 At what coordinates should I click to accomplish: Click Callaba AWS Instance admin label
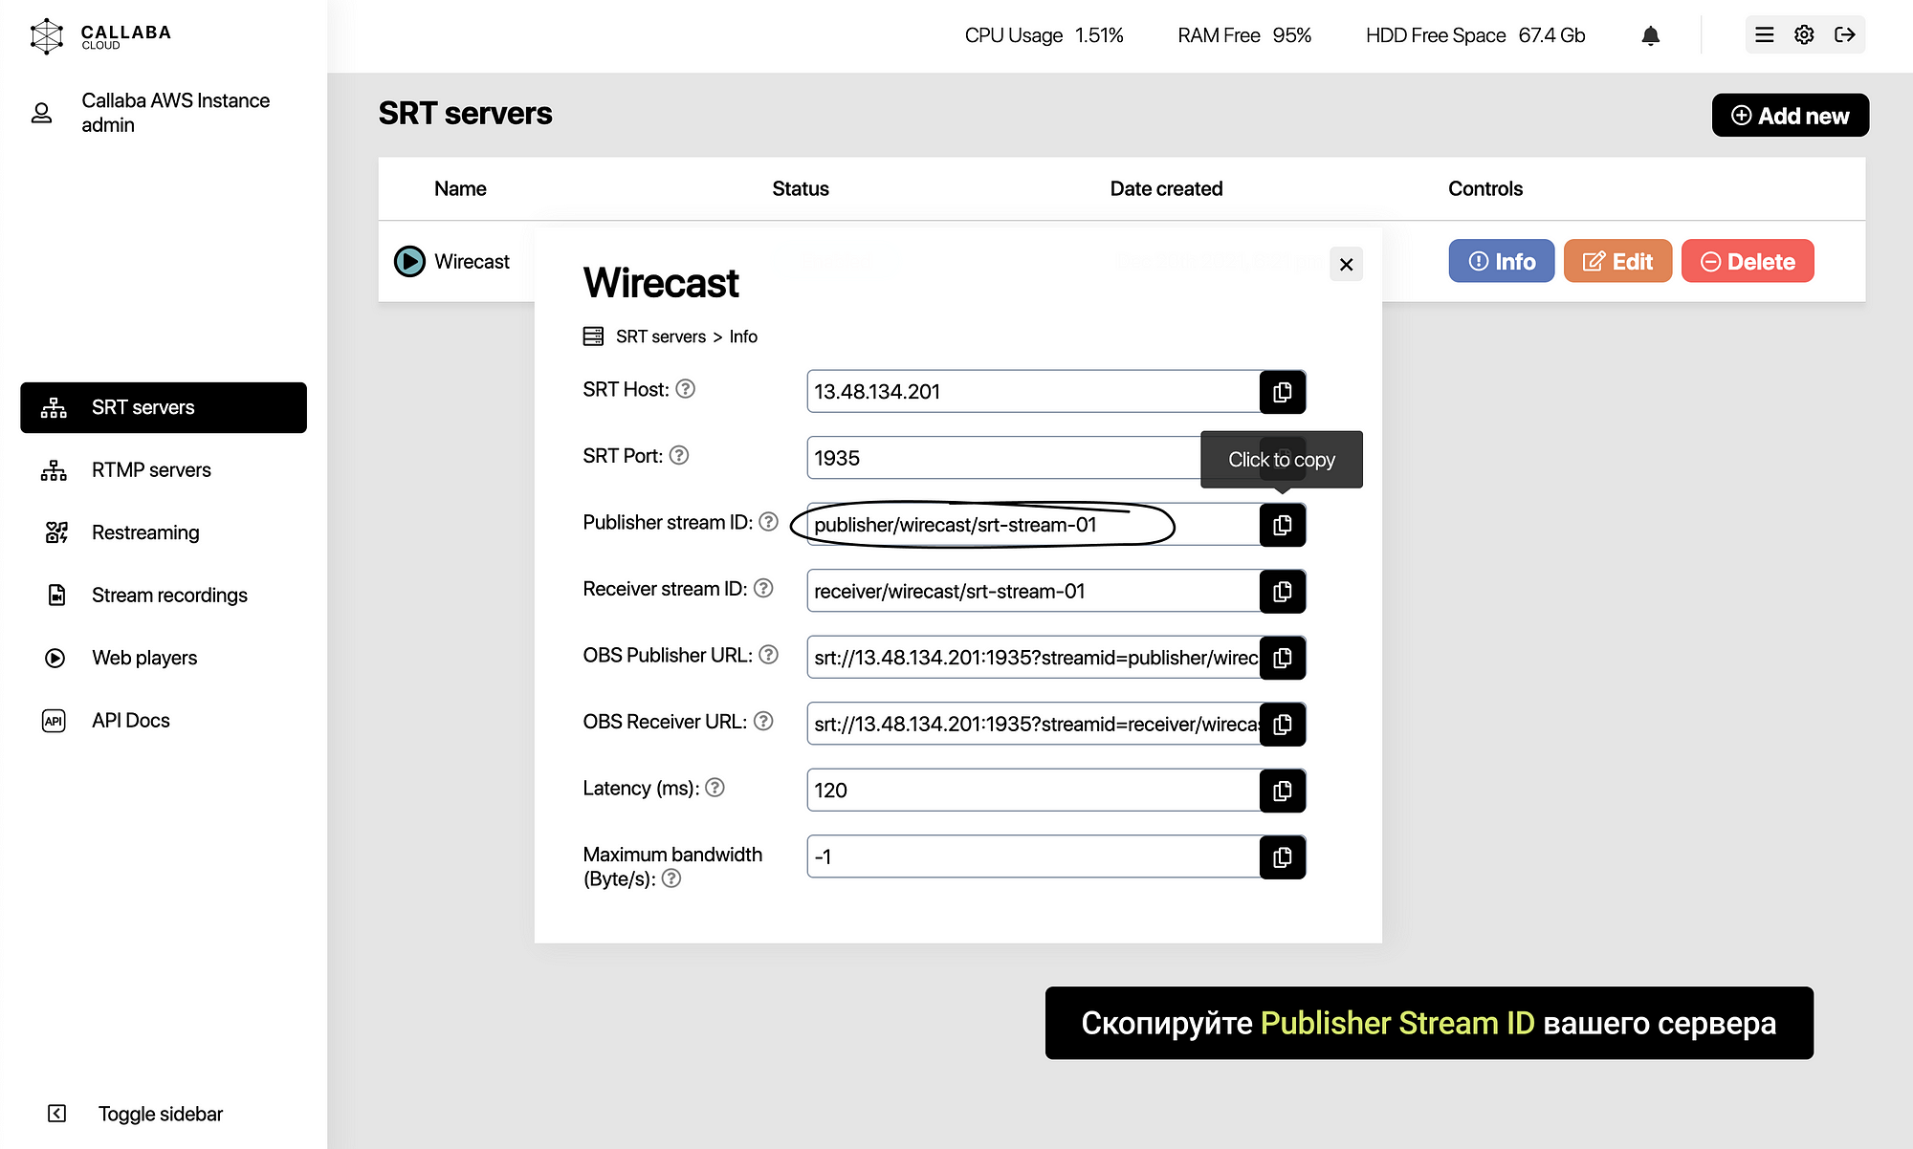(x=176, y=113)
